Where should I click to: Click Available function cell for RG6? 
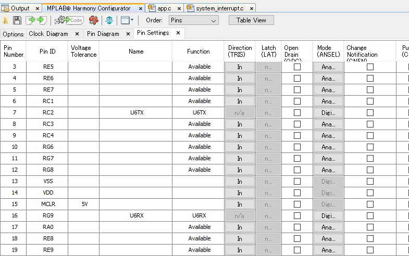198,147
